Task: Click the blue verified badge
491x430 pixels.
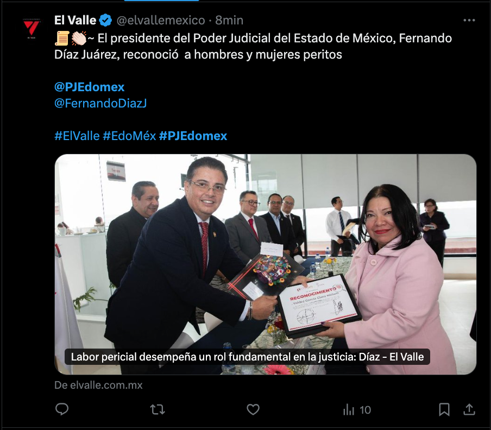Action: tap(105, 20)
